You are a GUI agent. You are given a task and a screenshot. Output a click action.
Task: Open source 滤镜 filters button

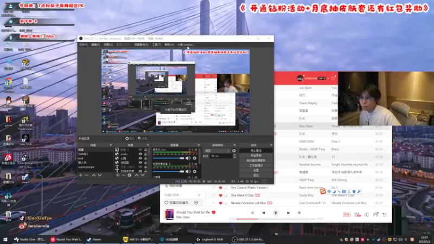coord(143,138)
